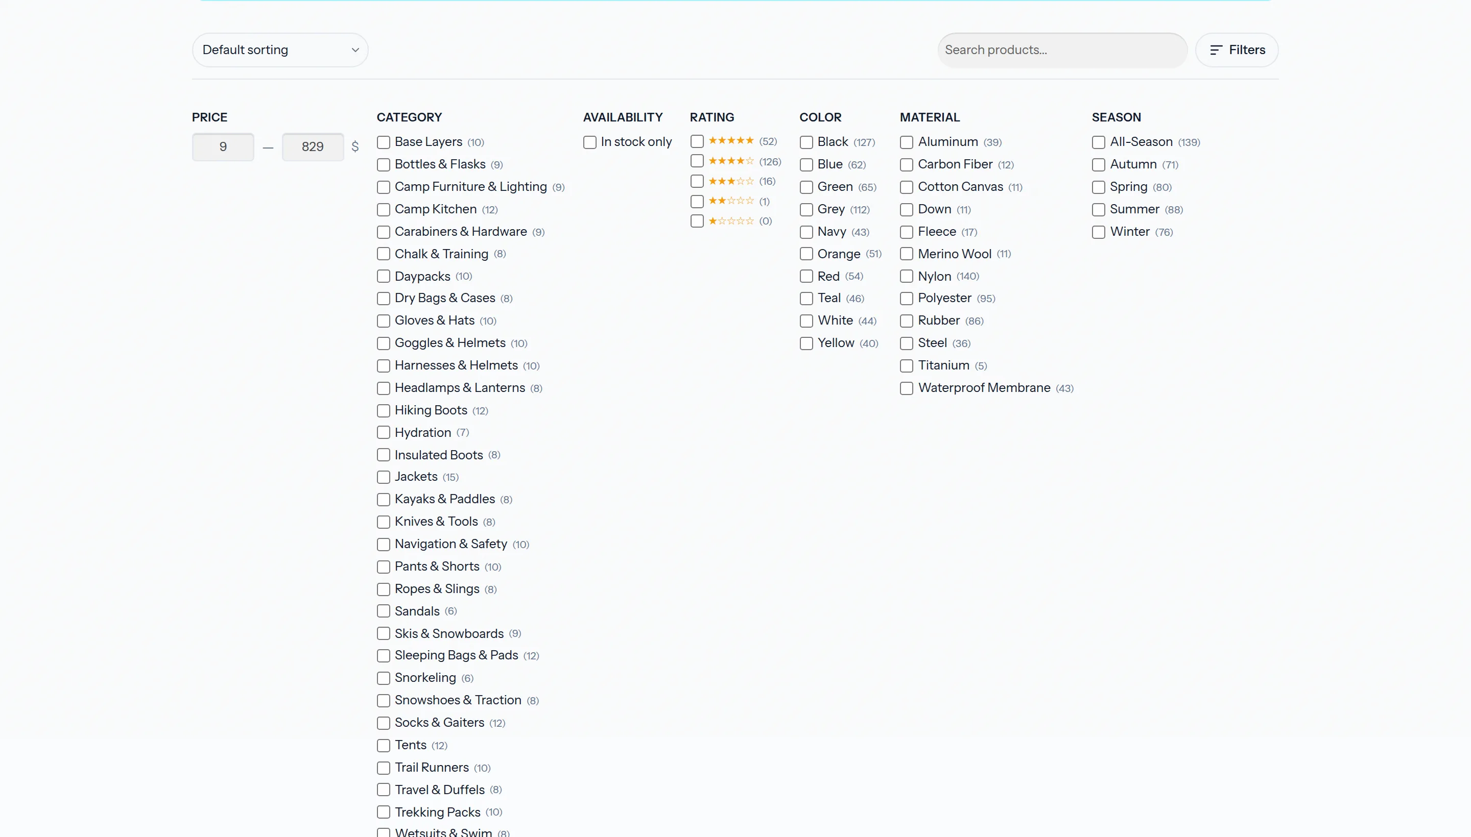Check the Nylon material filter

[907, 277]
